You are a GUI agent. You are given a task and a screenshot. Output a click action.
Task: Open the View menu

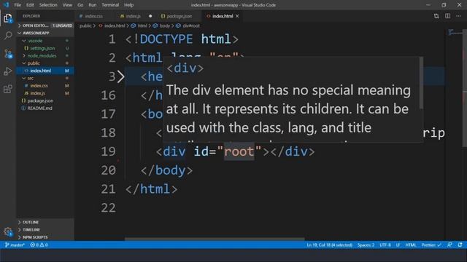click(67, 5)
